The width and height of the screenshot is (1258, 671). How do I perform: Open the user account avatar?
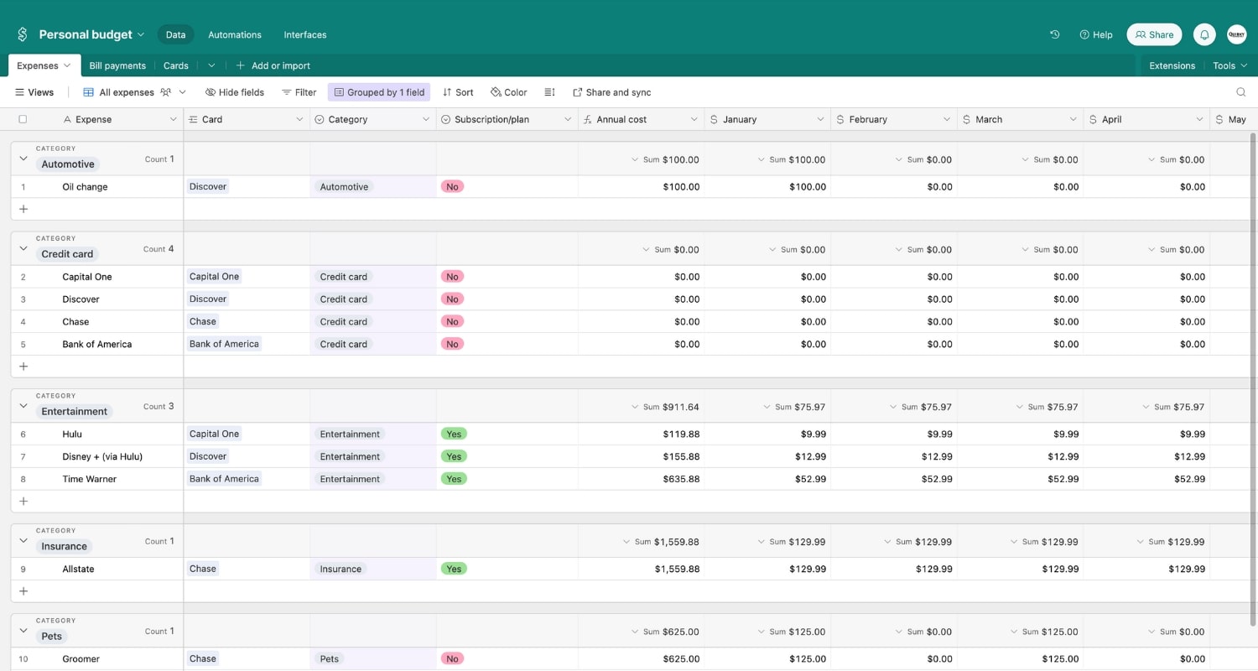point(1237,34)
